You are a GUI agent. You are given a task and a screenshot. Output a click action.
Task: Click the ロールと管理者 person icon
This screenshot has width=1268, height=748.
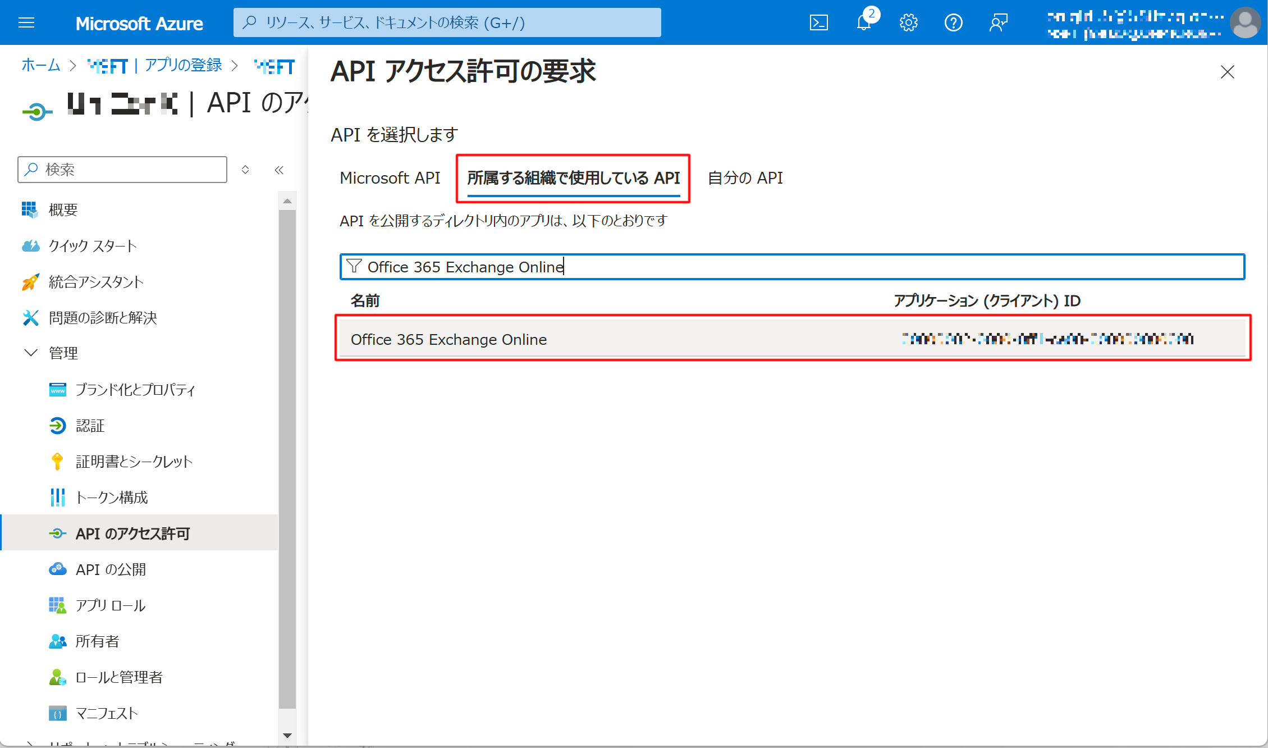57,677
